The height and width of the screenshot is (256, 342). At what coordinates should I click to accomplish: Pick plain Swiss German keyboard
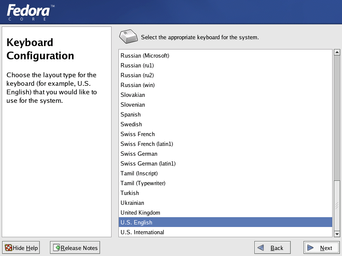click(x=225, y=154)
